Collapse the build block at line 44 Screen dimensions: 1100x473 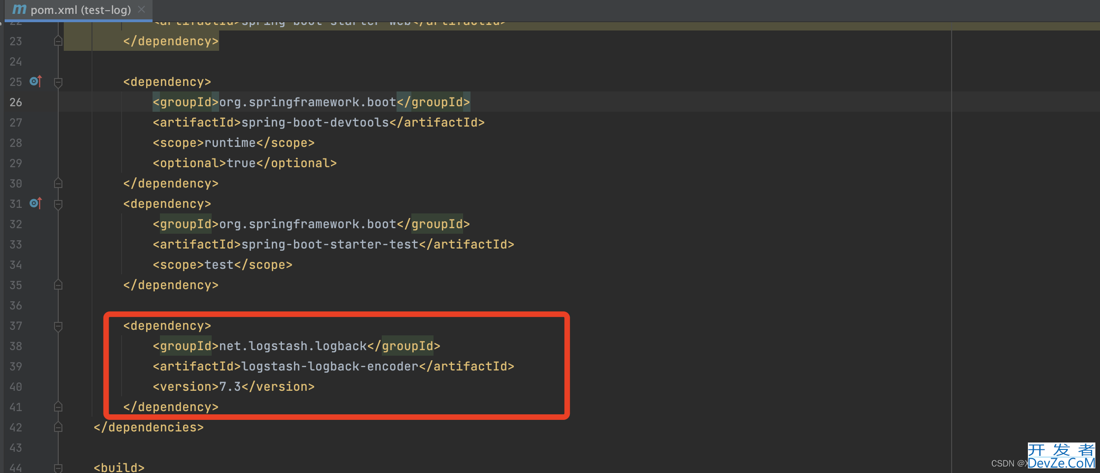(x=58, y=468)
